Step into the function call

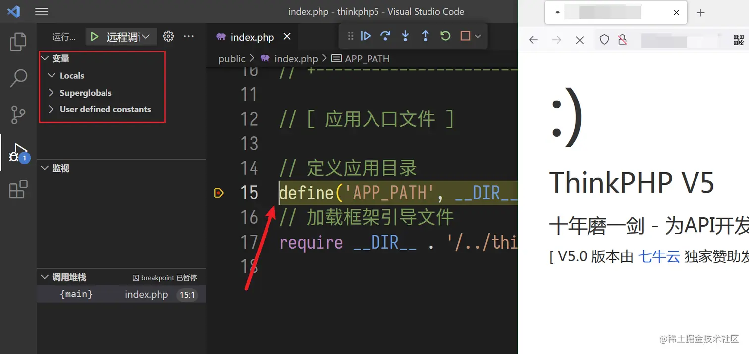(x=405, y=36)
